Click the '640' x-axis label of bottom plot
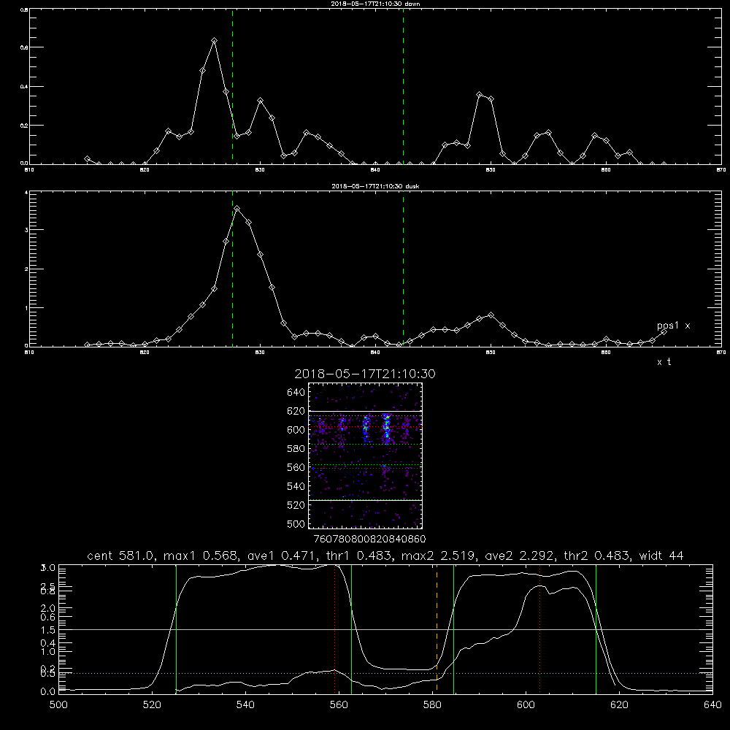The height and width of the screenshot is (730, 730). point(712,705)
